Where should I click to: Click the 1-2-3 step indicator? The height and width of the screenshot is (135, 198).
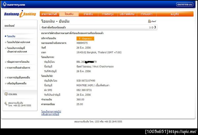pyautogui.click(x=152, y=27)
